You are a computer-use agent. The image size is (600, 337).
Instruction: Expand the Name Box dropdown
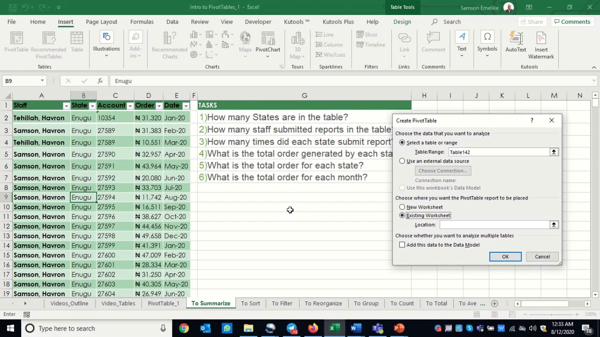[x=42, y=81]
